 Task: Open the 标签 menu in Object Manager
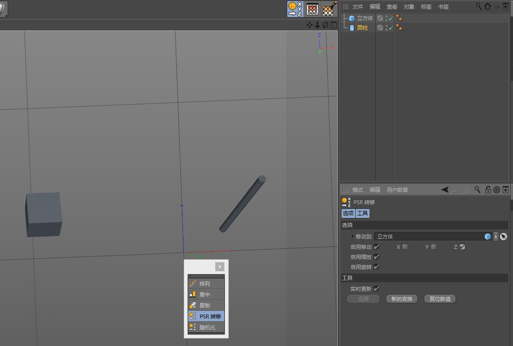(x=426, y=7)
